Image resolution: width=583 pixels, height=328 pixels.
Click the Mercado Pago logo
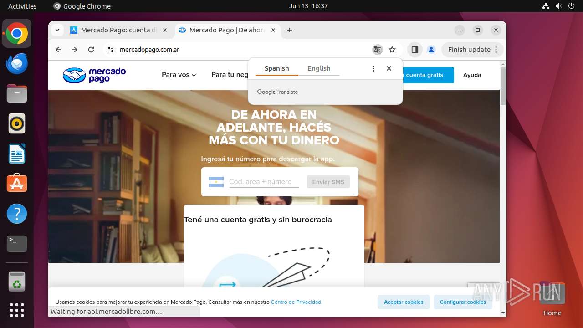pyautogui.click(x=94, y=75)
